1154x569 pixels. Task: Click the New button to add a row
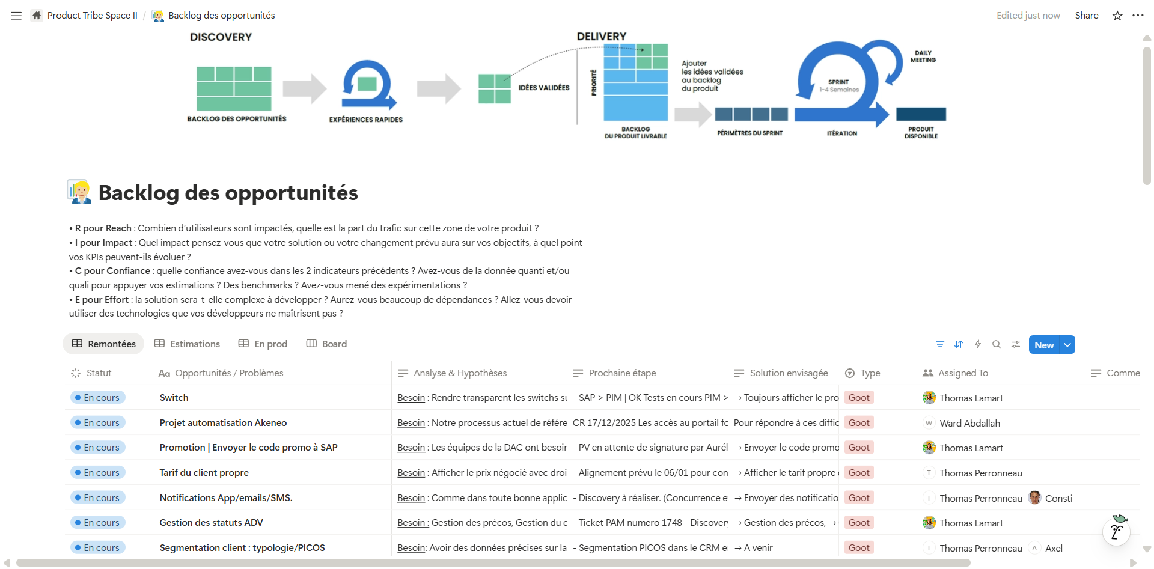coord(1044,344)
